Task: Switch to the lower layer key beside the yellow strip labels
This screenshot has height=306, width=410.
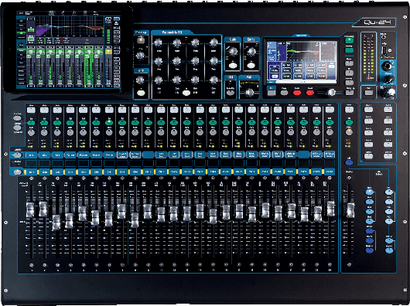Action: pos(18,172)
